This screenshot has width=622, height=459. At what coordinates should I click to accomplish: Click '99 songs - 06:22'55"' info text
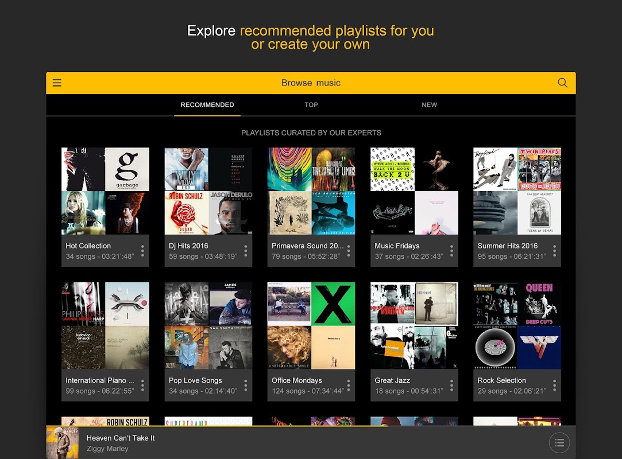[x=99, y=391]
